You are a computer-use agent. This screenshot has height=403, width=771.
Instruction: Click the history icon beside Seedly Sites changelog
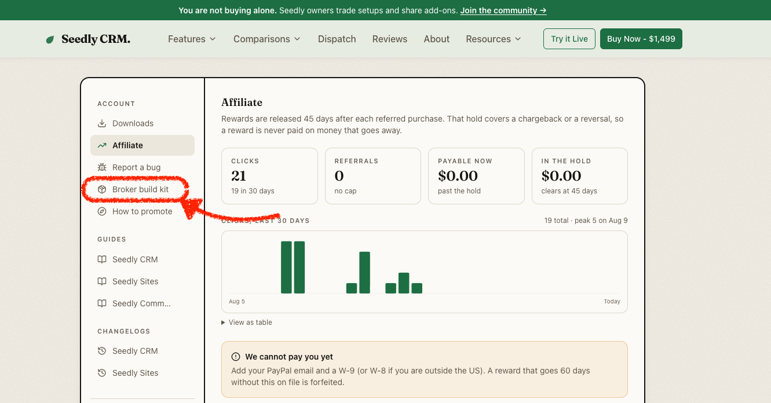pyautogui.click(x=102, y=373)
